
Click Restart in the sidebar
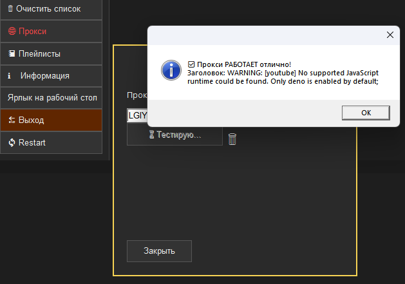pyautogui.click(x=51, y=142)
